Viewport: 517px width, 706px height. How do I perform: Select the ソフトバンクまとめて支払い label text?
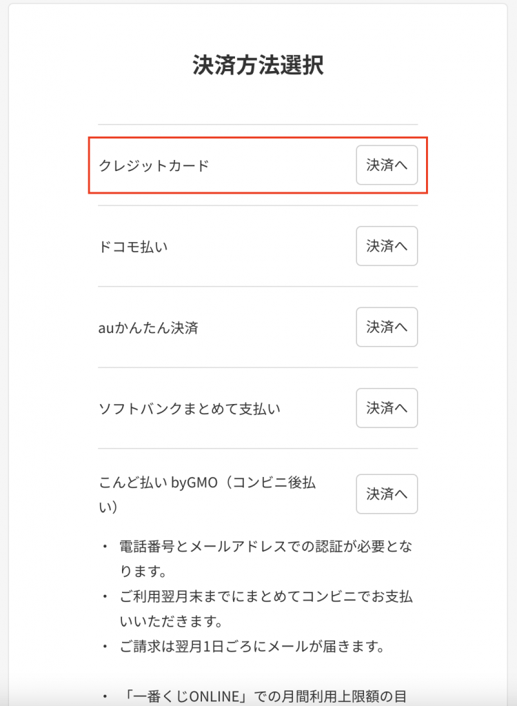pyautogui.click(x=190, y=409)
